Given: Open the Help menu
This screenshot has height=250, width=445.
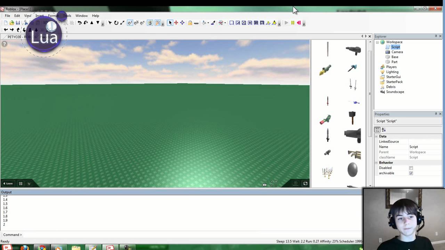Looking at the screenshot, I should [95, 16].
